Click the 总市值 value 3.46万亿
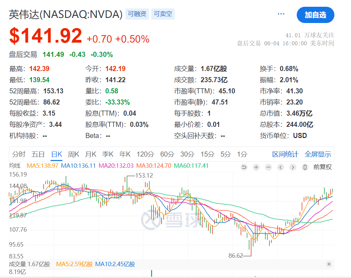The image size is (351, 278). point(299,113)
